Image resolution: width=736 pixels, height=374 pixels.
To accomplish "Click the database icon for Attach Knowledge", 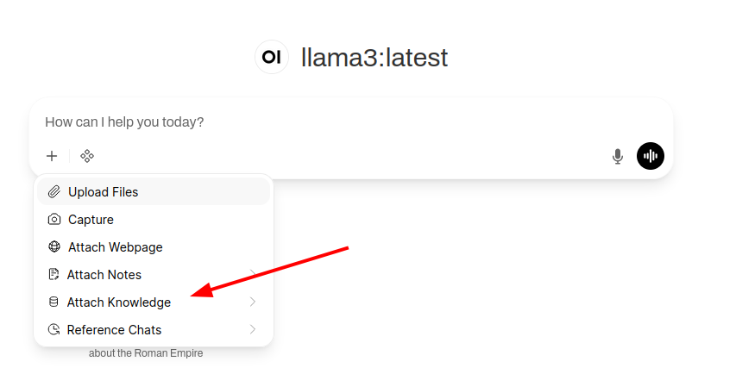I will (x=53, y=302).
